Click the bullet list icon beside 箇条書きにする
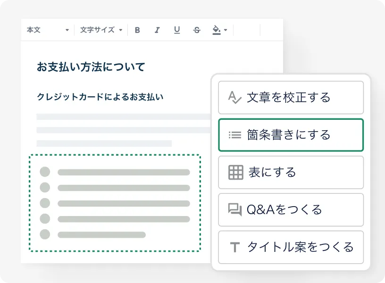 coord(234,135)
